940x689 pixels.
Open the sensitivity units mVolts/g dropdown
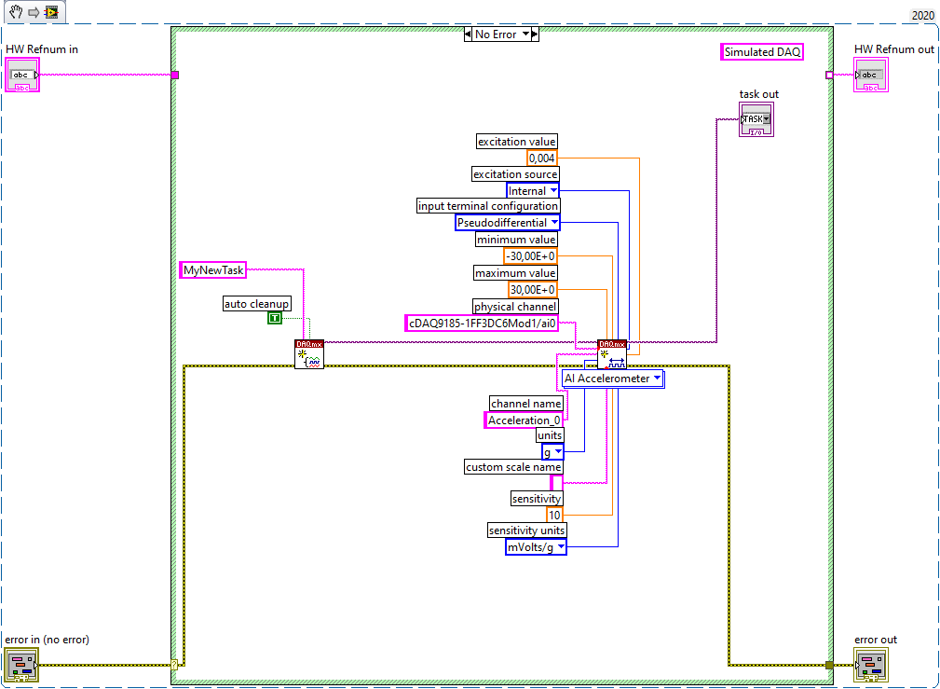point(536,546)
